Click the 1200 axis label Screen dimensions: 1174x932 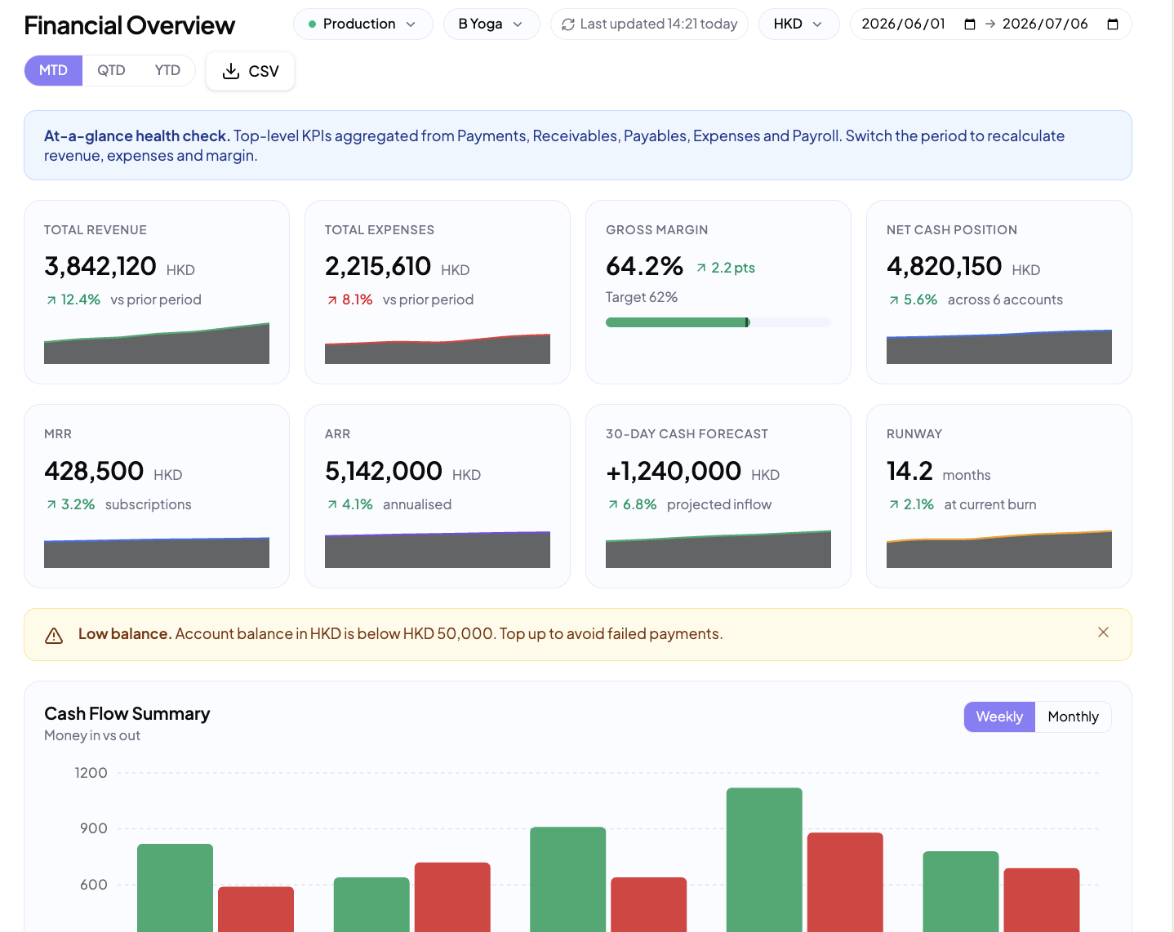(x=91, y=772)
